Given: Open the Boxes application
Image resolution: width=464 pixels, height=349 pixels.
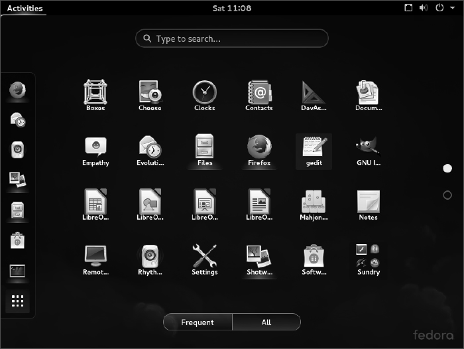Looking at the screenshot, I should (95, 95).
